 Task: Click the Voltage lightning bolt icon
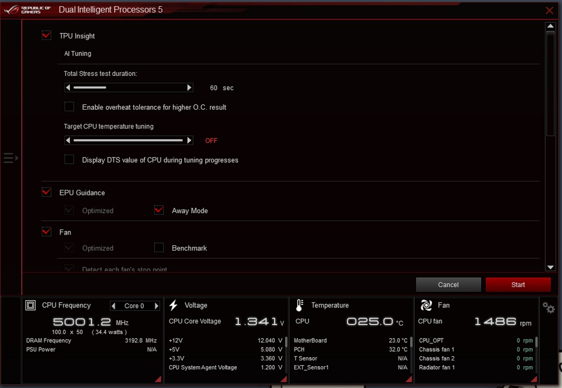click(173, 305)
